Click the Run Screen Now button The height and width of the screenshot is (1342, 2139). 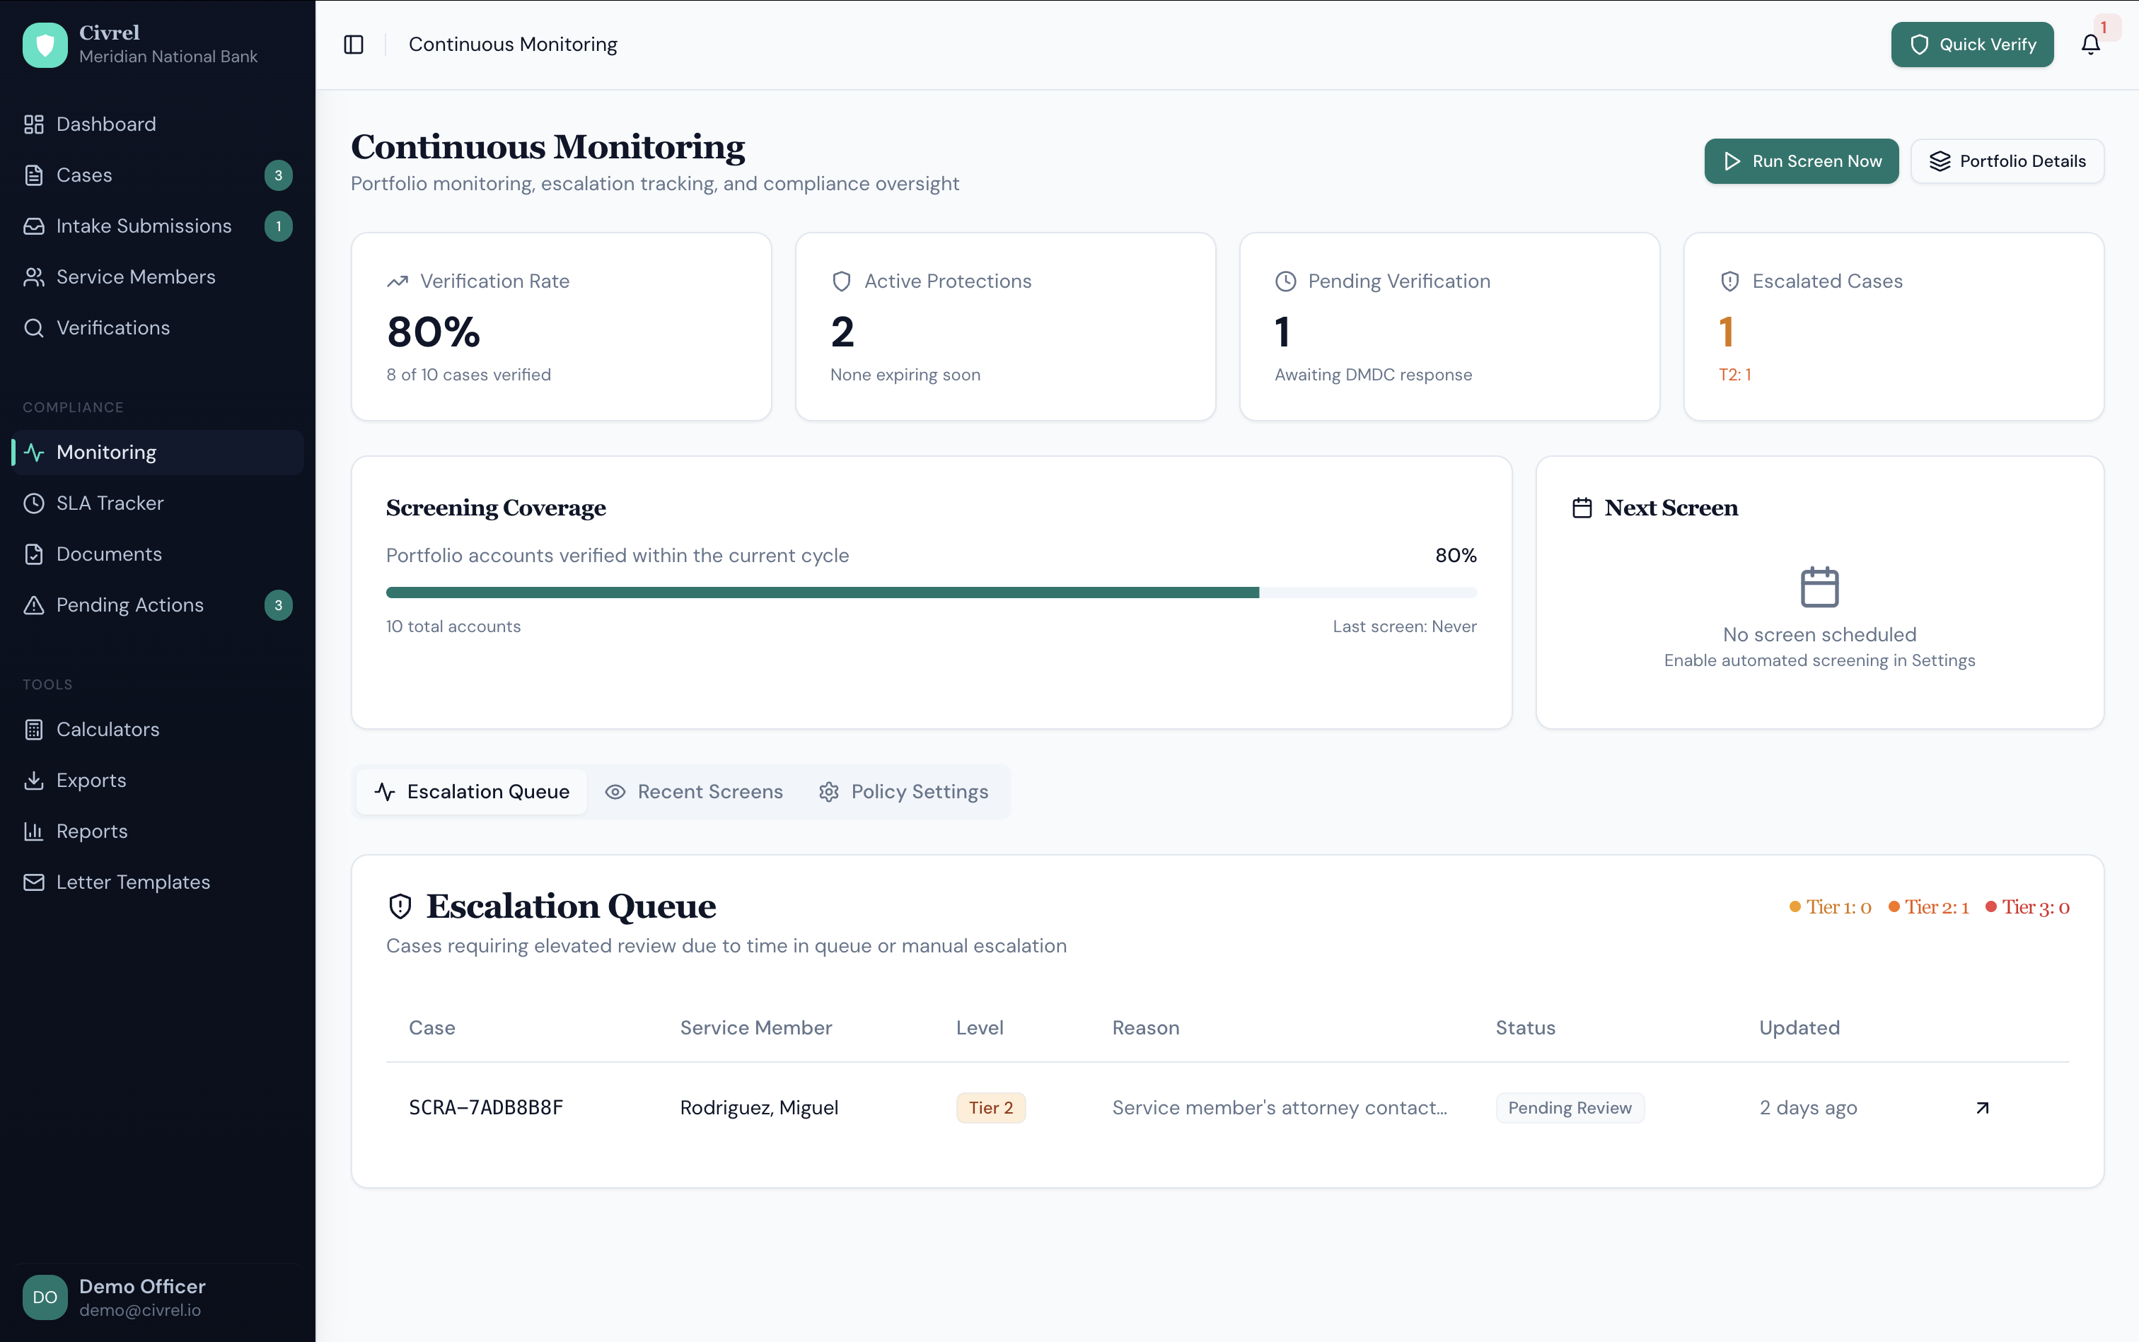(x=1801, y=161)
